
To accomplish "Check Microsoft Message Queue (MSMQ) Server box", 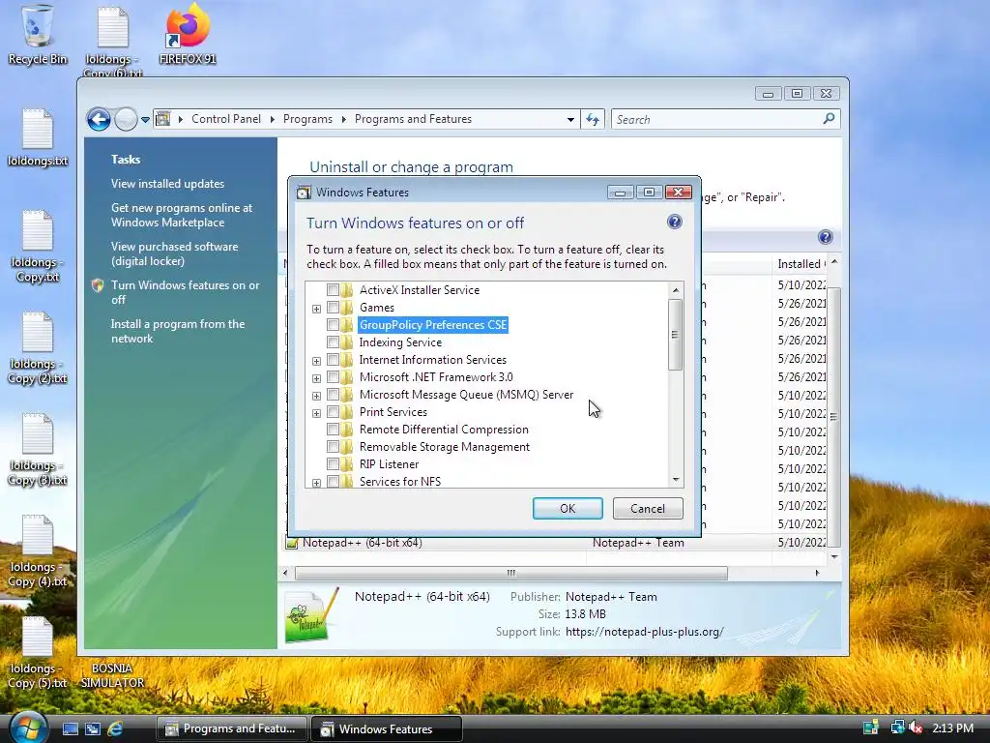I will tap(333, 395).
